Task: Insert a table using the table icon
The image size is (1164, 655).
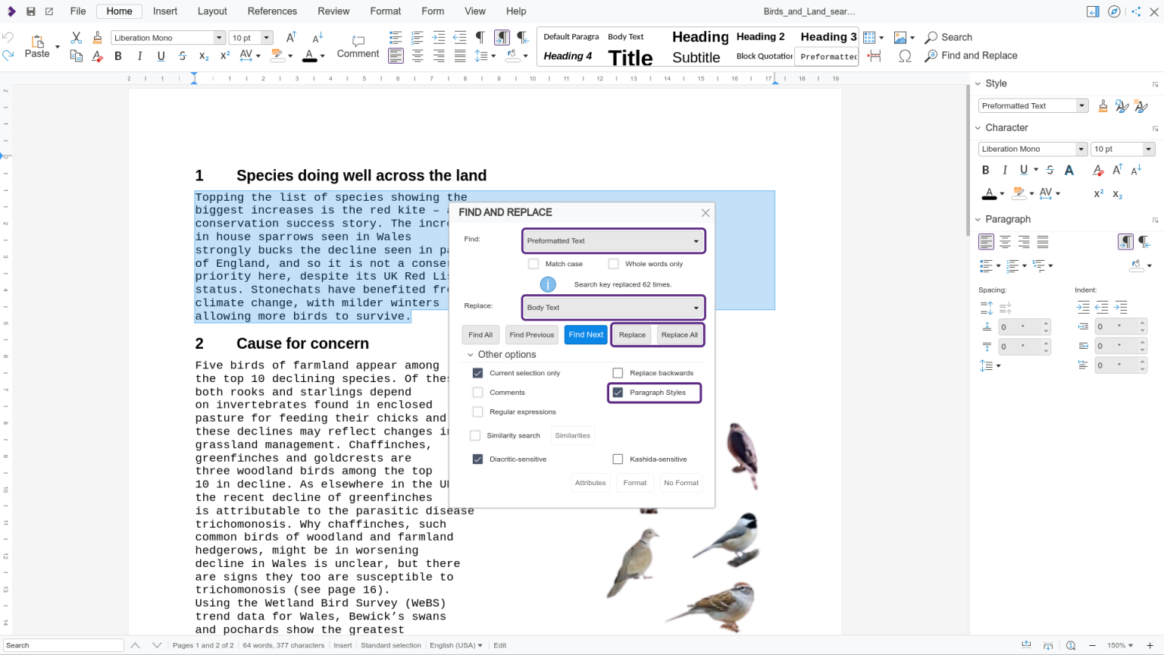Action: (868, 36)
